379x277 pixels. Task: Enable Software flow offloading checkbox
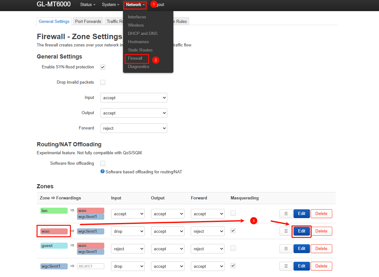pos(103,163)
